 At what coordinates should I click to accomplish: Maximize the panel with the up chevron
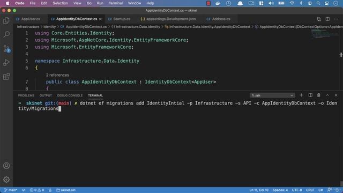[327, 95]
